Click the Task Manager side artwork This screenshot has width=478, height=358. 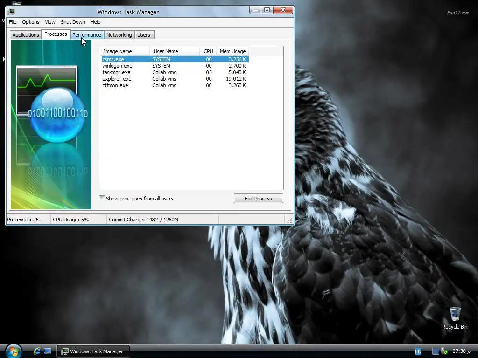[51, 124]
